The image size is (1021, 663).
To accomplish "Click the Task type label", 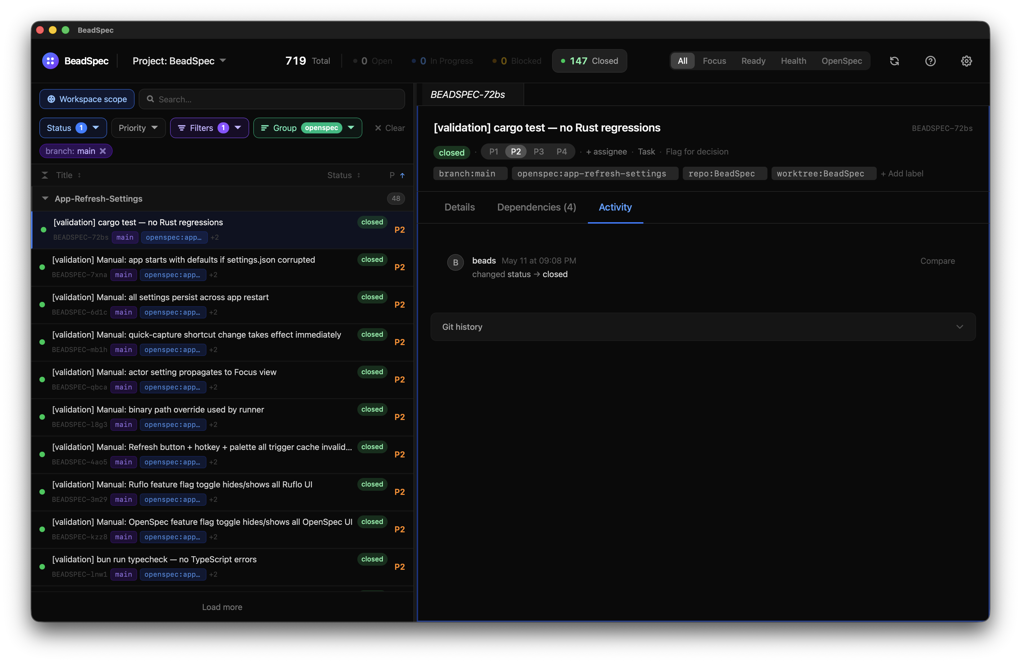I will pos(646,151).
